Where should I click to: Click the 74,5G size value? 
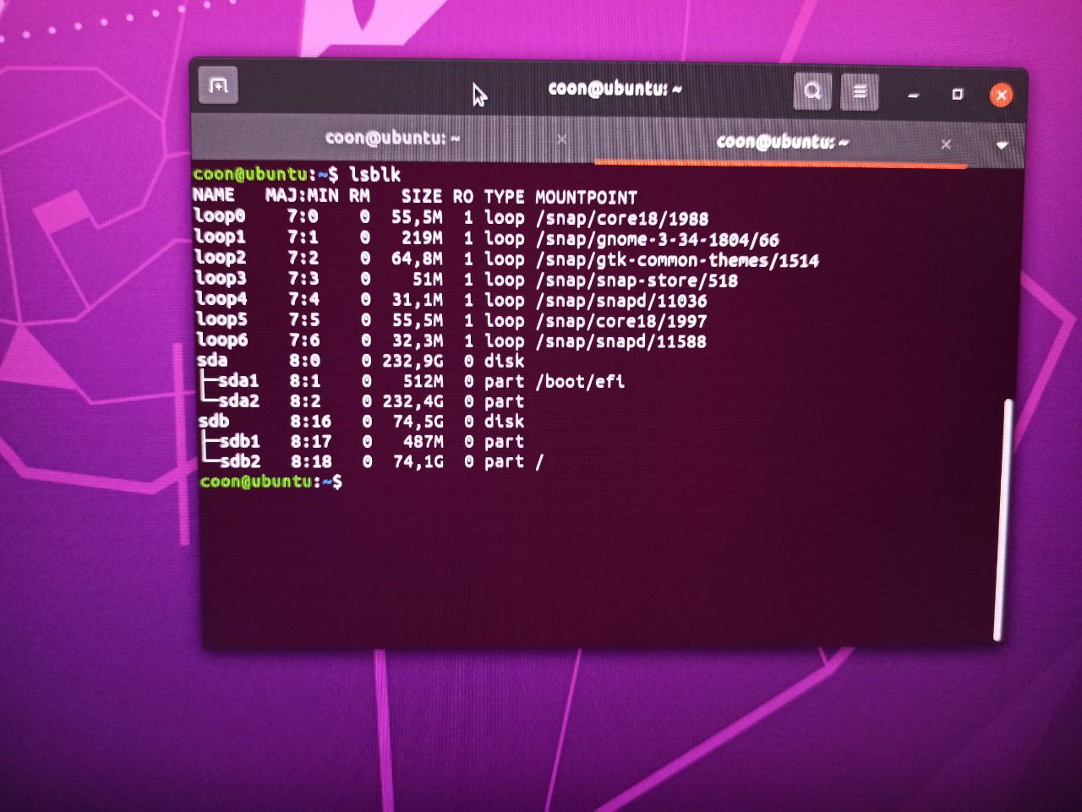[x=418, y=422]
